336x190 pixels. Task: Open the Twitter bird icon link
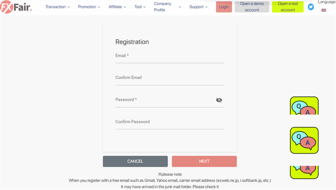pyautogui.click(x=311, y=7)
